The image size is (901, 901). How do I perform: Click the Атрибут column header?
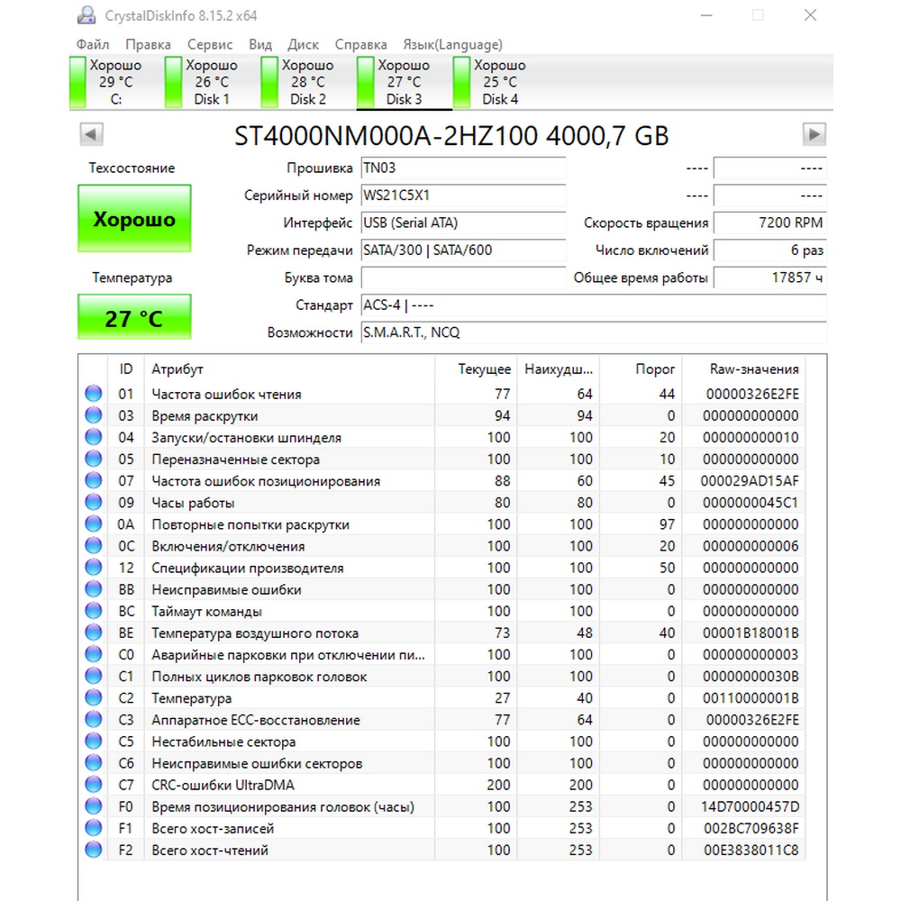tap(289, 369)
